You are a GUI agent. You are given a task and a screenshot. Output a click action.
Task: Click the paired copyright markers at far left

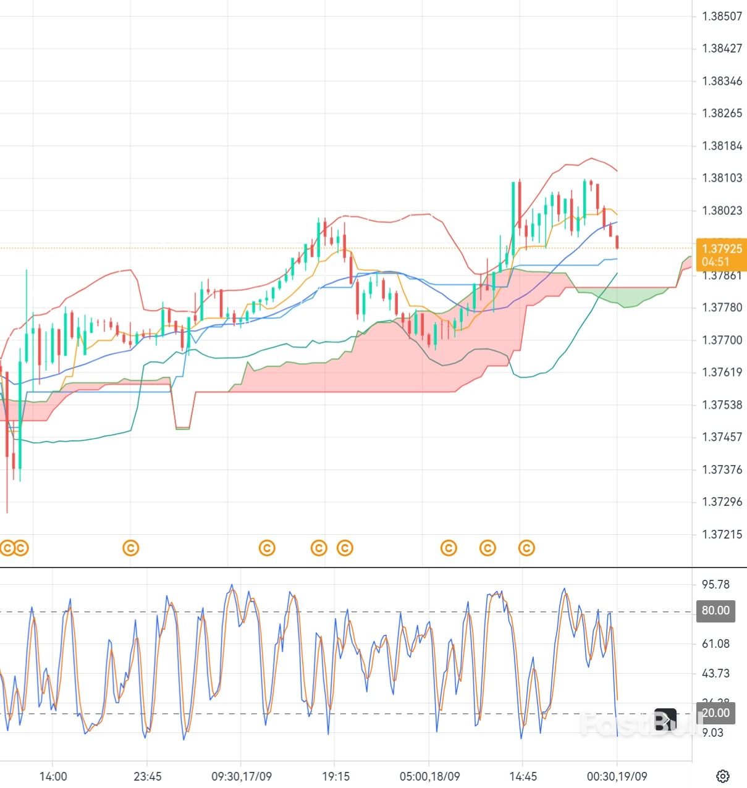[x=15, y=547]
